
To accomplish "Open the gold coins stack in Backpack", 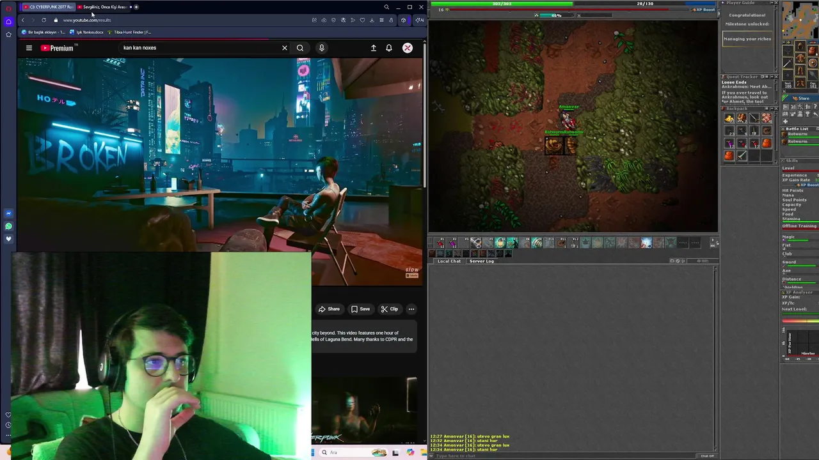I will [729, 118].
